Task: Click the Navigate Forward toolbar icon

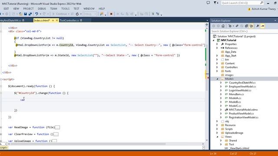Action: coord(7,14)
